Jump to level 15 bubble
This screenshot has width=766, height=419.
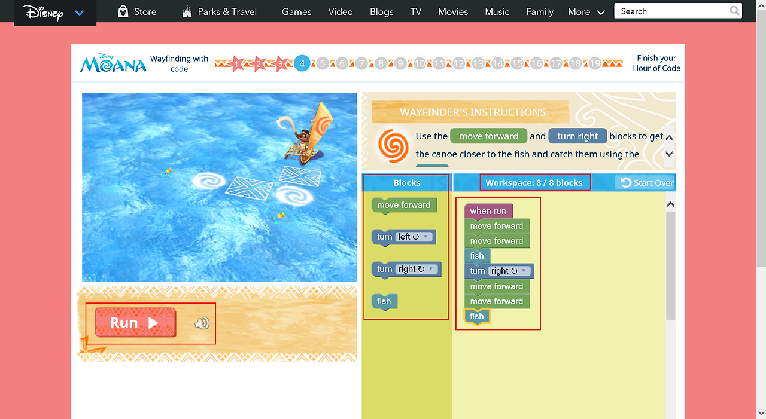pos(516,63)
